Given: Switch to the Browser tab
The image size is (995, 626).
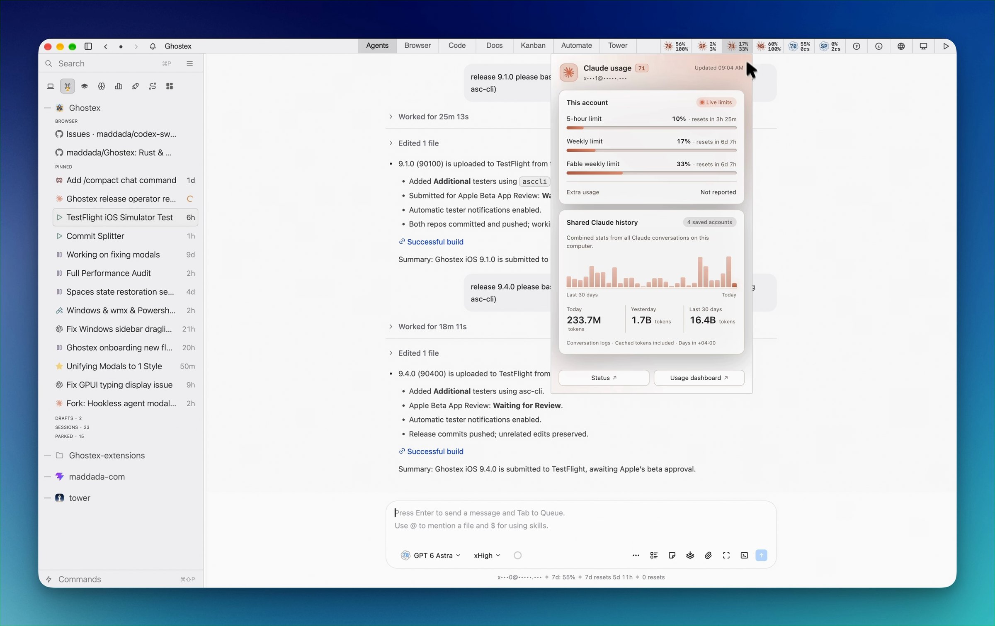Looking at the screenshot, I should [417, 46].
